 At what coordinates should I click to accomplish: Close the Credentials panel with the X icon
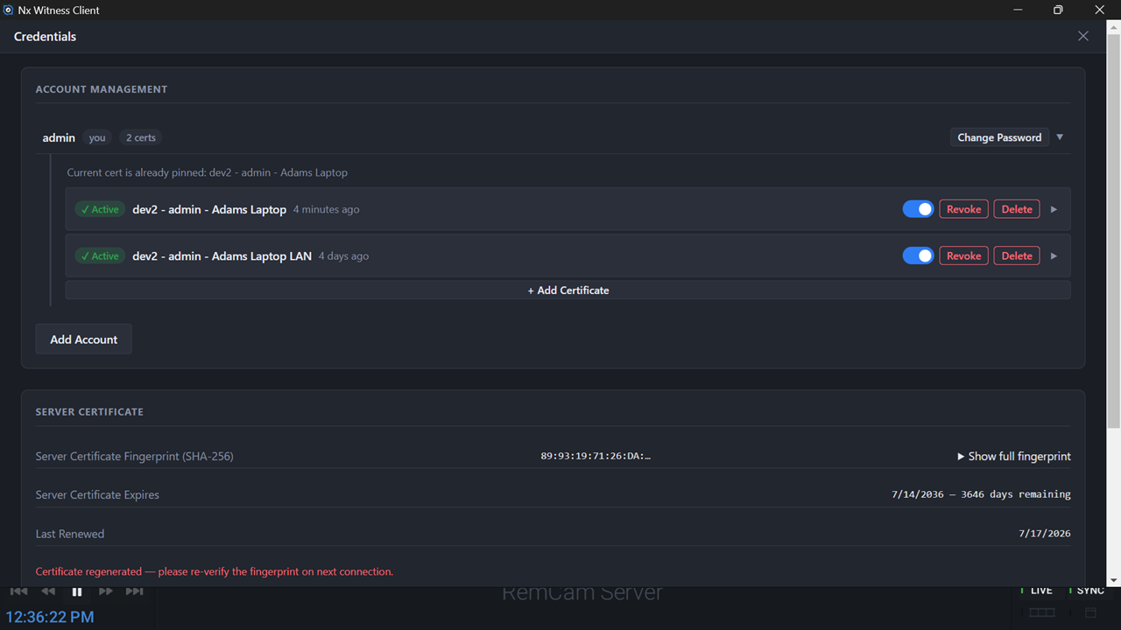pos(1083,36)
